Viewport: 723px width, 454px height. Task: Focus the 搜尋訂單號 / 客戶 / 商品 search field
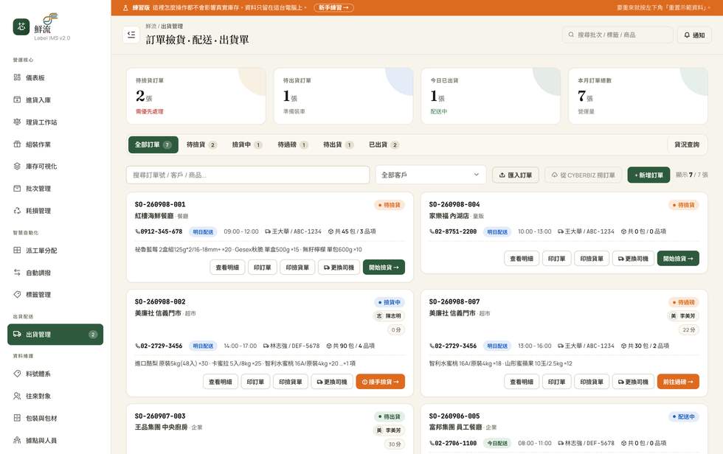pyautogui.click(x=248, y=175)
